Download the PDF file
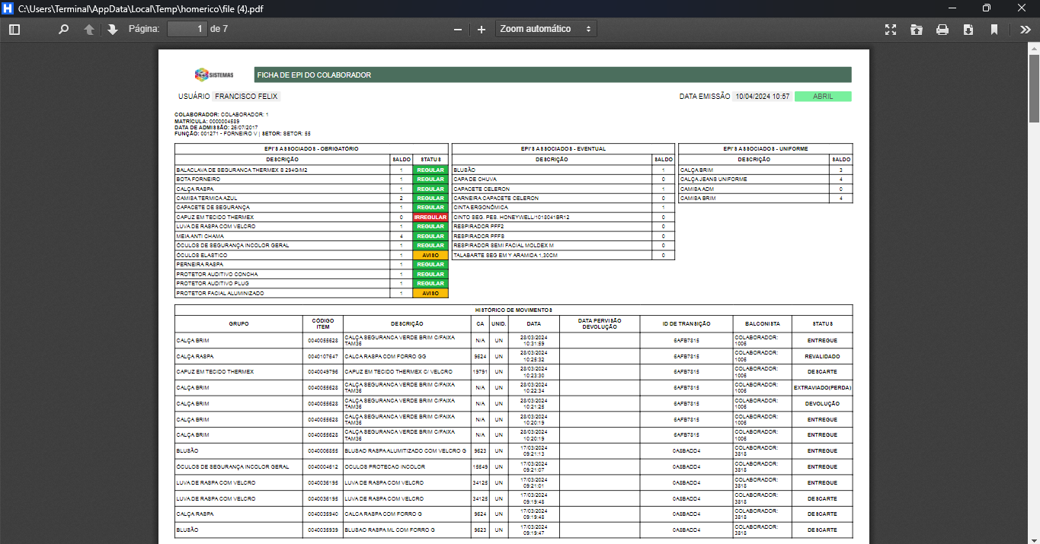This screenshot has height=544, width=1040. click(x=968, y=29)
